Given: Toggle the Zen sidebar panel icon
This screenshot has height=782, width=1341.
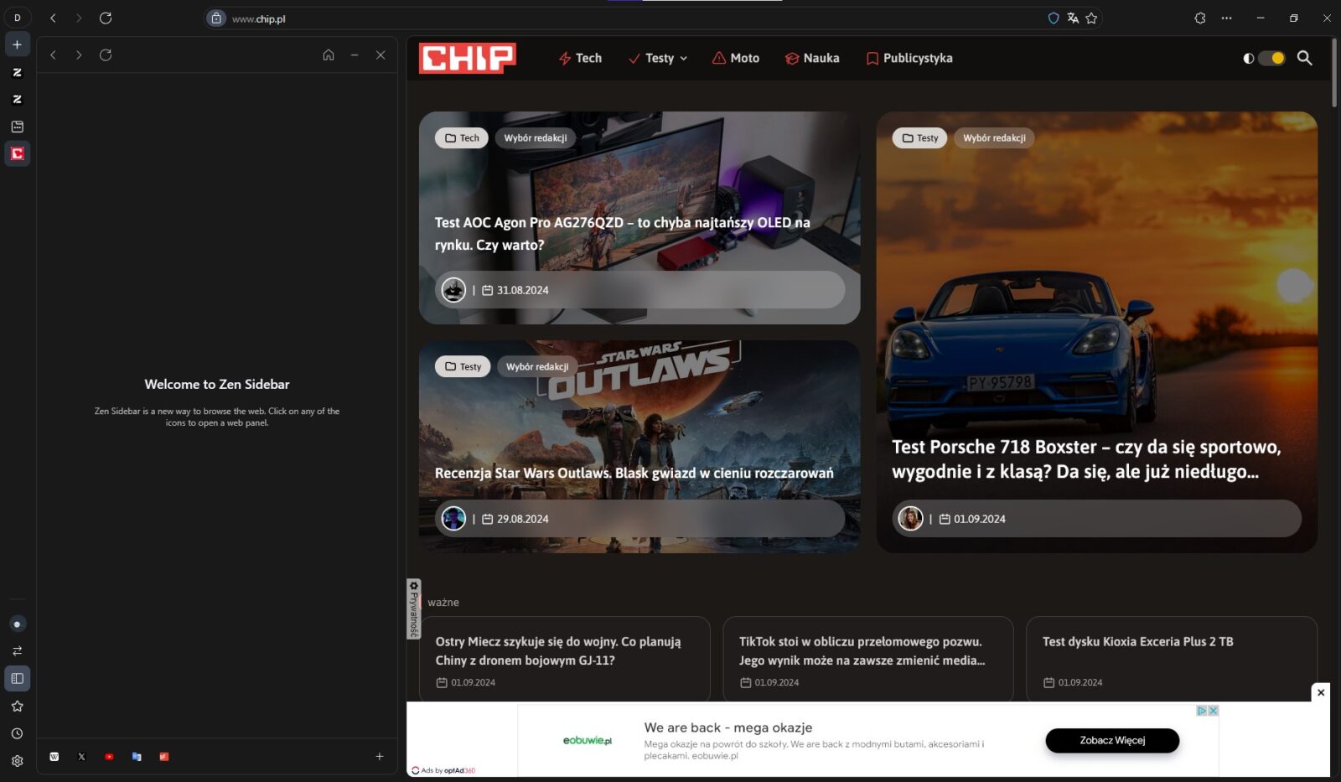Looking at the screenshot, I should click(17, 678).
